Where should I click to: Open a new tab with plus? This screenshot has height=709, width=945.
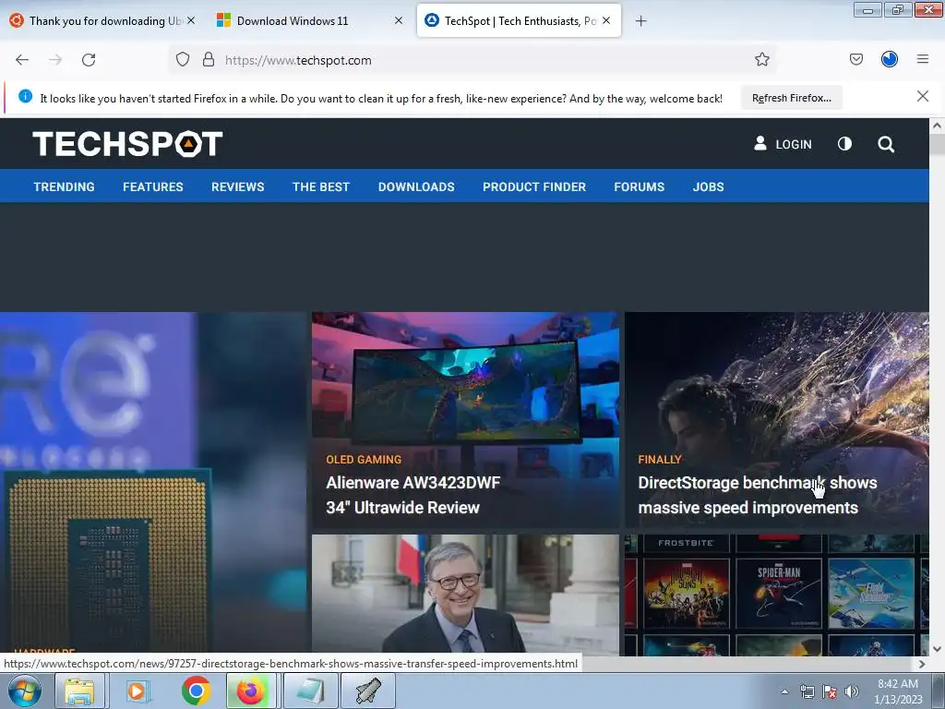[x=640, y=21]
